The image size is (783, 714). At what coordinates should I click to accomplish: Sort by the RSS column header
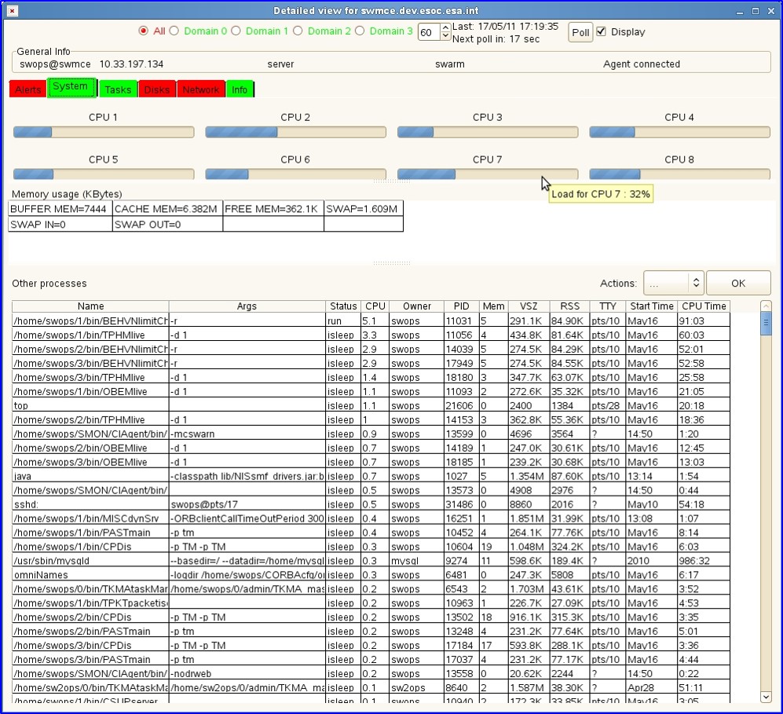(x=569, y=306)
